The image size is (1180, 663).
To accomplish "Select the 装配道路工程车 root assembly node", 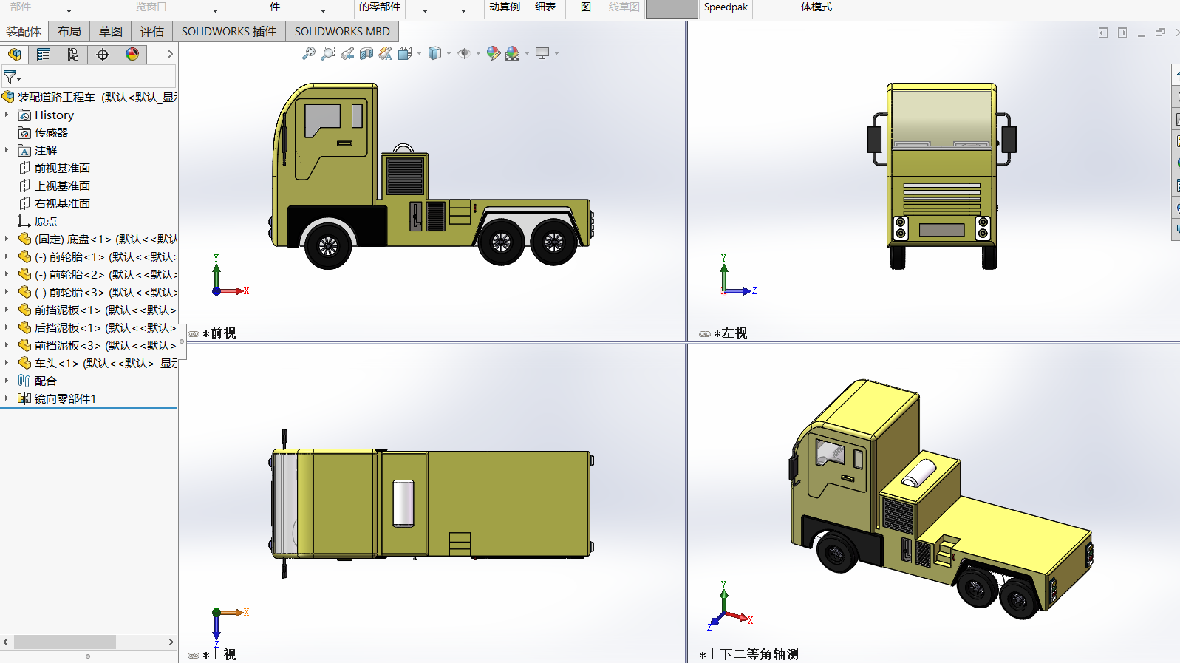I will pyautogui.click(x=89, y=97).
